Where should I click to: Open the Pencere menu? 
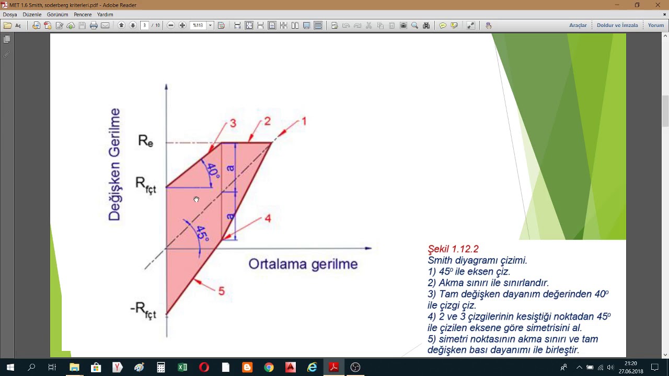tap(83, 15)
